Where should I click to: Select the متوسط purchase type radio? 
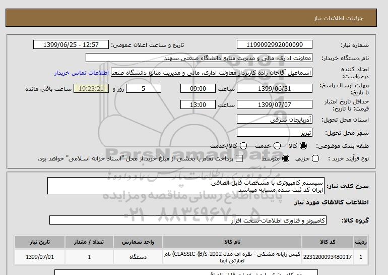pos(286,158)
